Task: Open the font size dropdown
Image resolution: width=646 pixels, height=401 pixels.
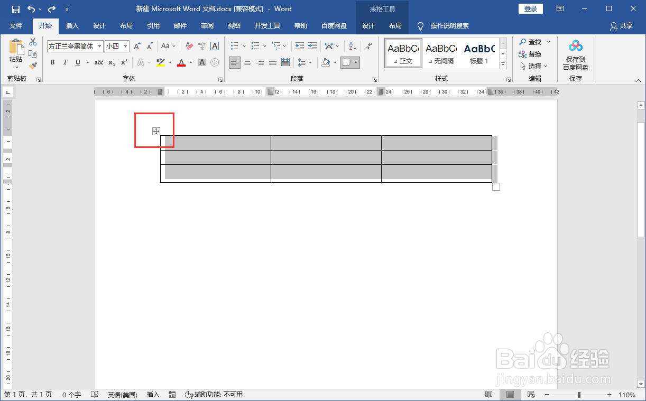Action: pos(126,46)
